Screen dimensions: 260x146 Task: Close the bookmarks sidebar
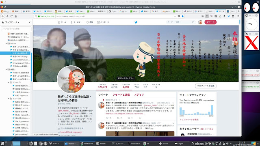[30, 22]
